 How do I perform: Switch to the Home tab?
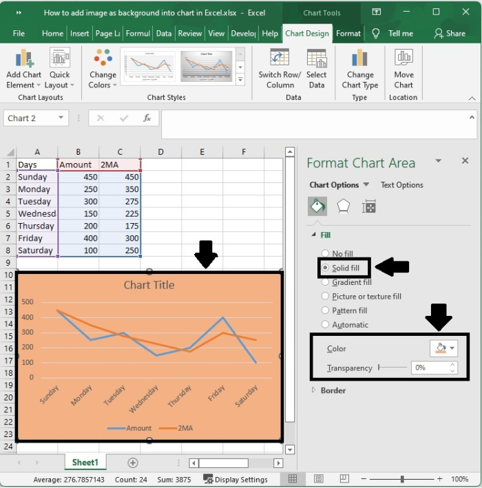coord(52,34)
